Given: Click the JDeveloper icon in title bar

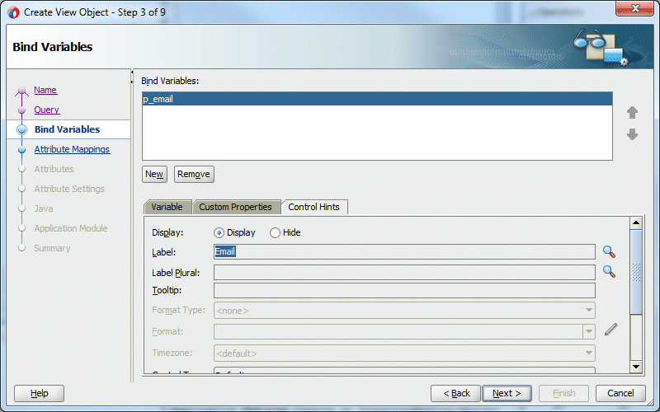Looking at the screenshot, I should [13, 12].
